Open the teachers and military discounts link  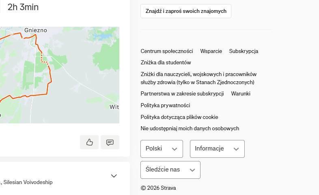[x=198, y=78]
